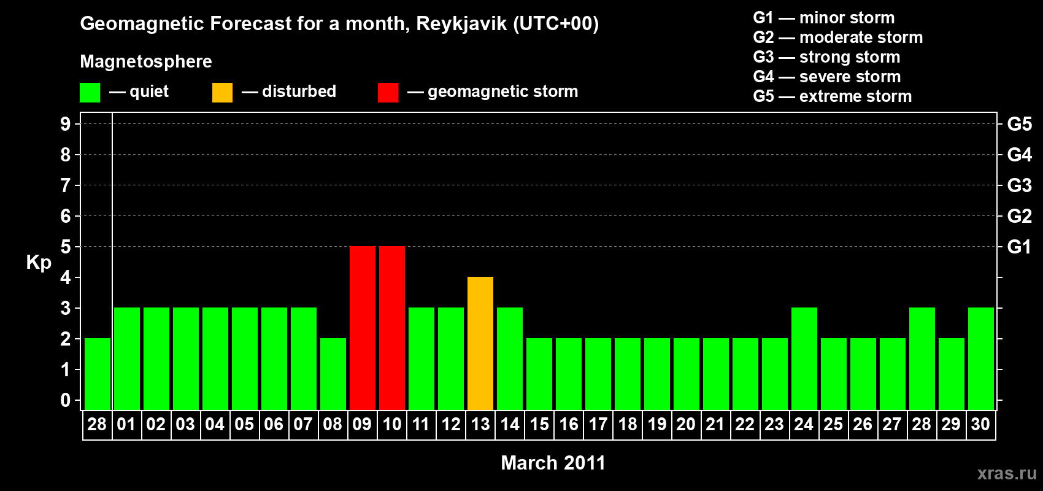Click the G3 label on right axis
Image resolution: width=1043 pixels, height=491 pixels.
[1019, 185]
